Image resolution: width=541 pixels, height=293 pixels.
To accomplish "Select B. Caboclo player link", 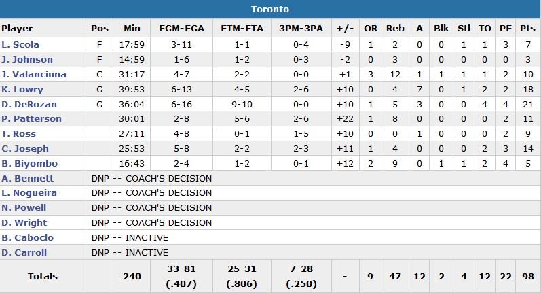I will click(x=27, y=237).
